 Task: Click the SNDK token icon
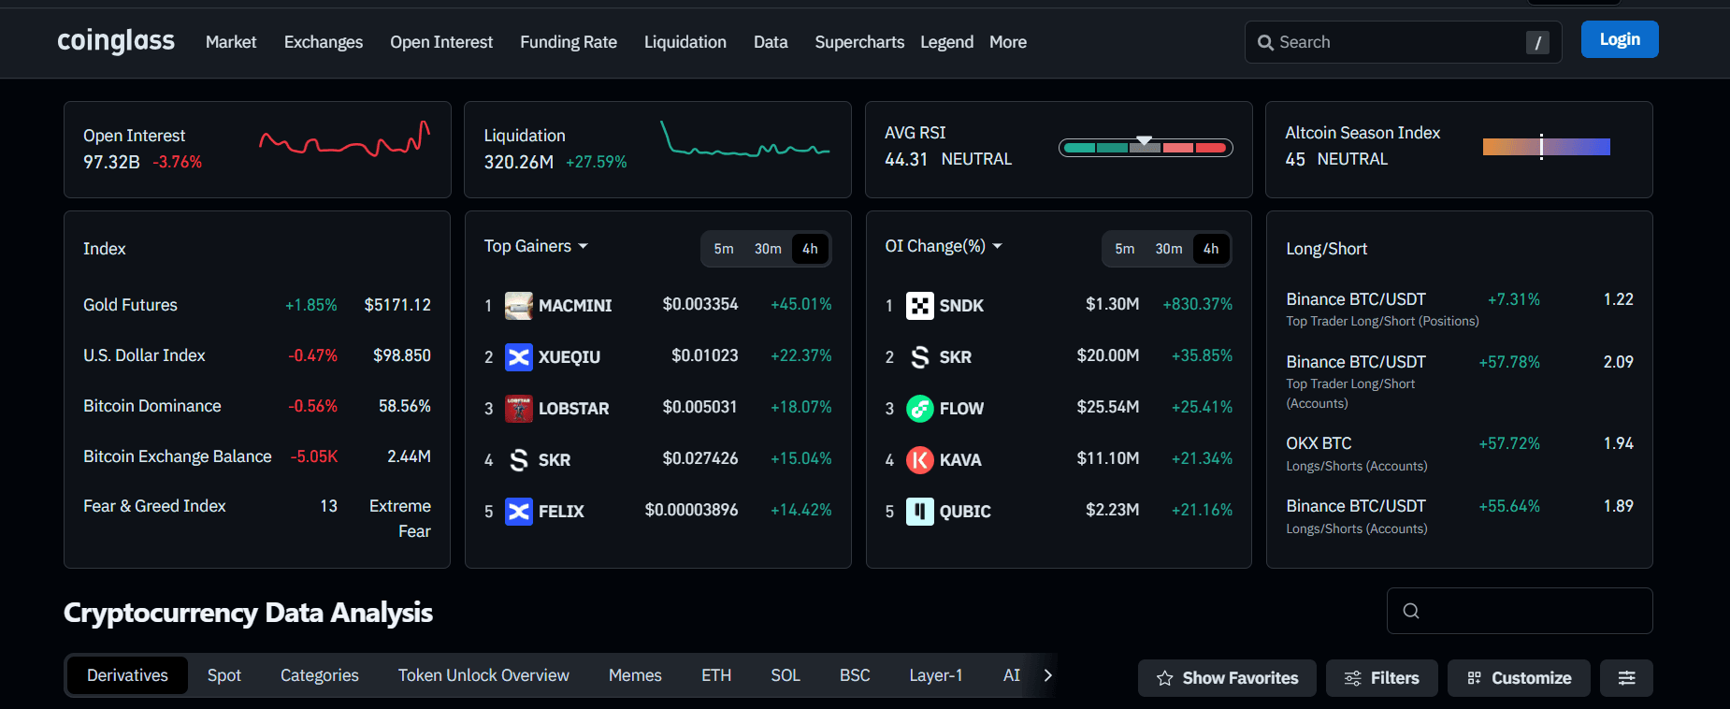click(x=919, y=306)
